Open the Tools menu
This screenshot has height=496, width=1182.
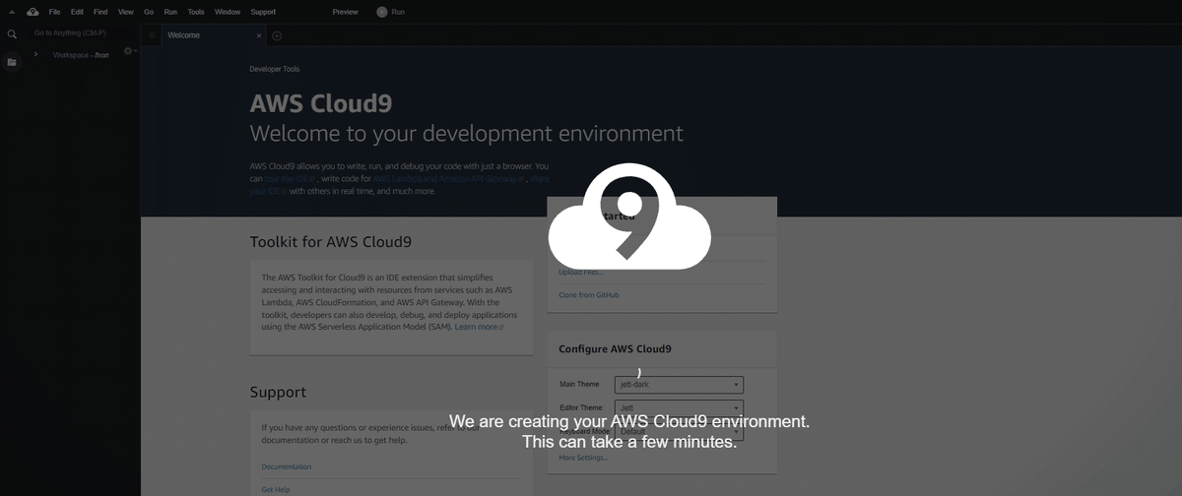(196, 12)
